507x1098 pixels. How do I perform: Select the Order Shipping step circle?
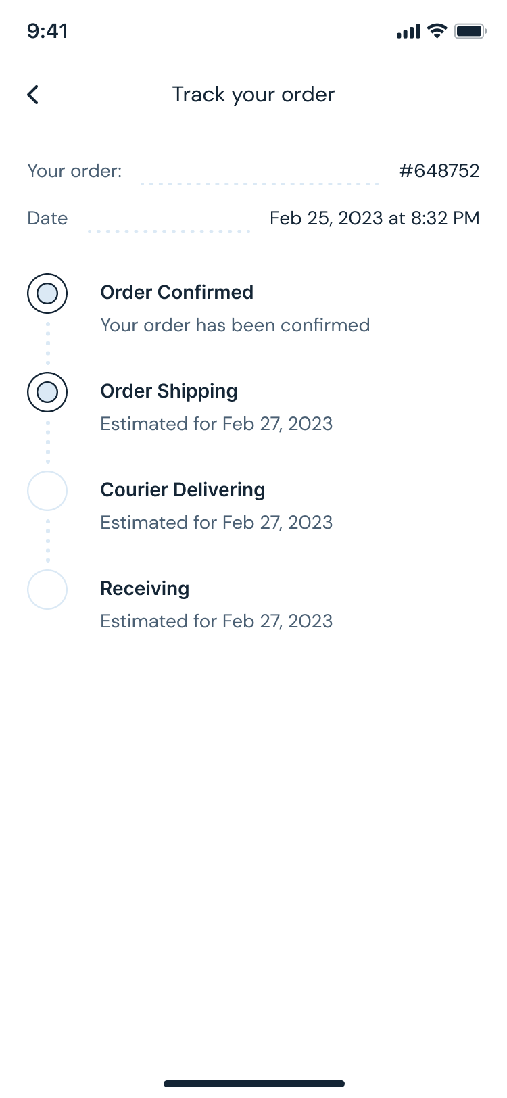click(x=47, y=392)
